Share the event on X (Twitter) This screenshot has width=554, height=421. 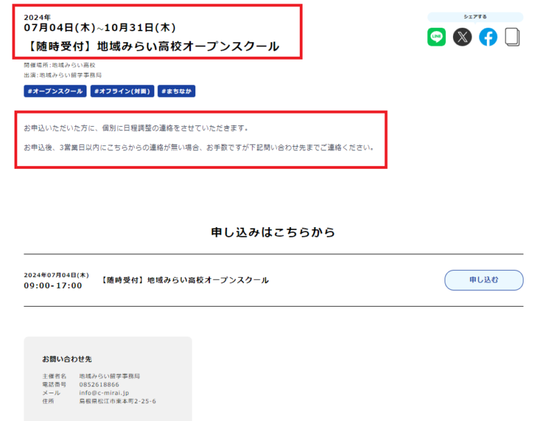463,37
